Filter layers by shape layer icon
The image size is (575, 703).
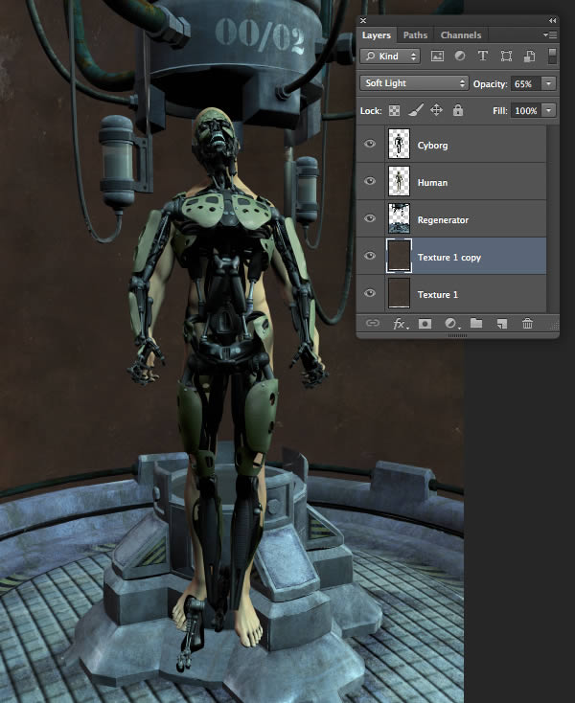click(506, 57)
